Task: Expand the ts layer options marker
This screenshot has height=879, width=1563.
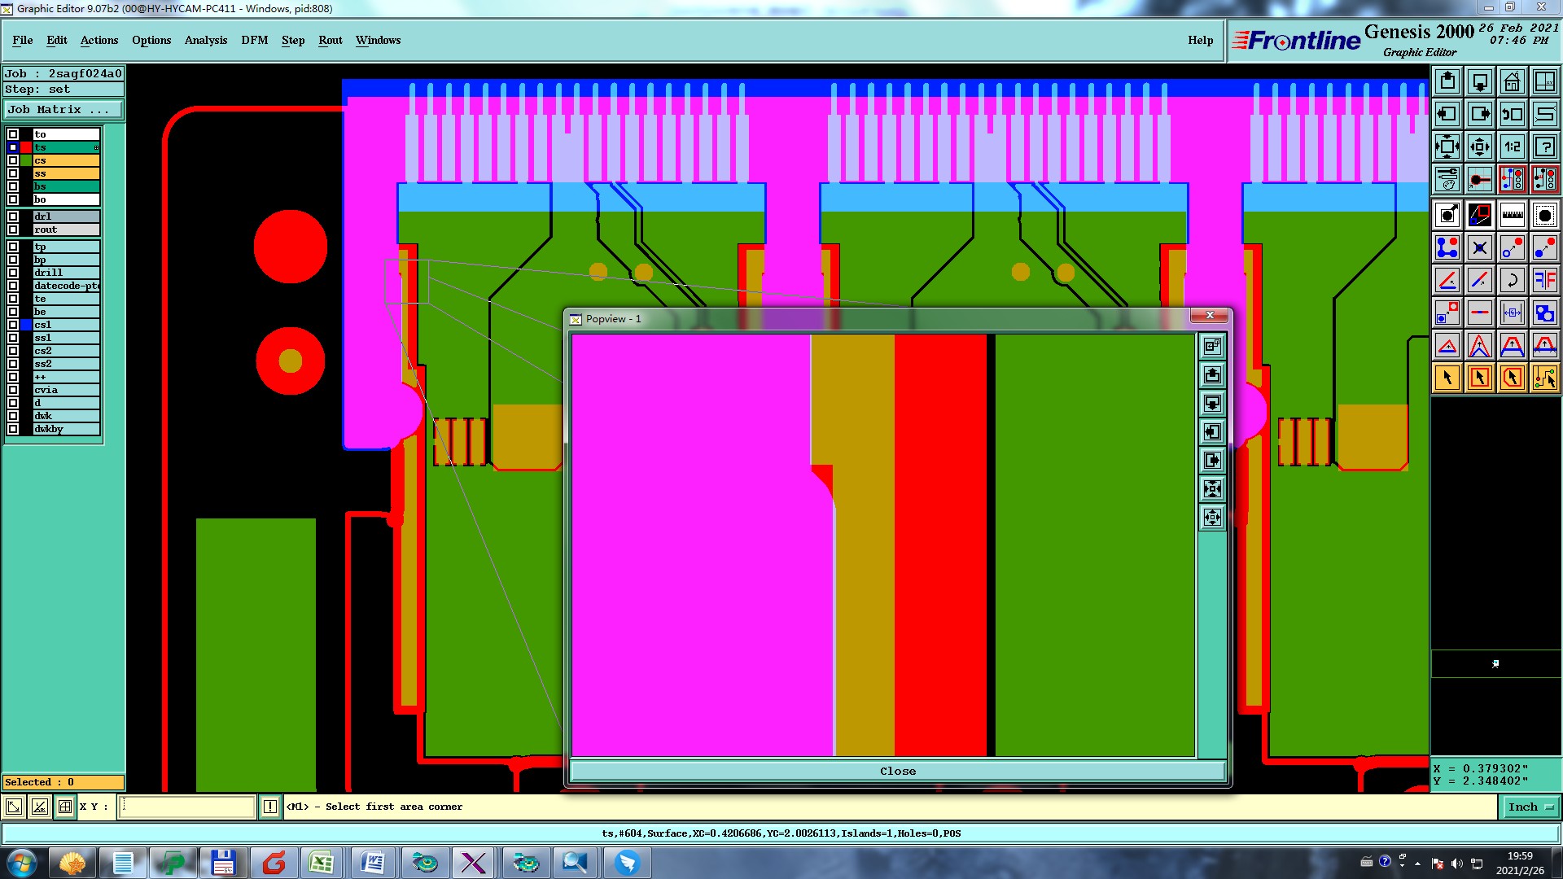Action: (96, 147)
